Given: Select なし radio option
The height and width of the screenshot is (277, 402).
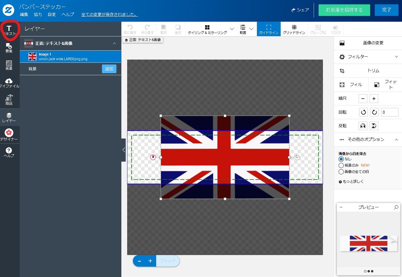Looking at the screenshot, I should (x=341, y=159).
